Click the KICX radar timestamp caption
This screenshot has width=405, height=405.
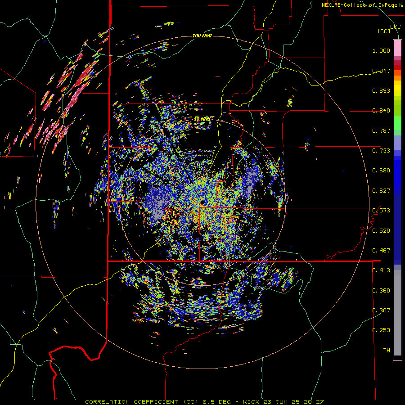(x=204, y=402)
